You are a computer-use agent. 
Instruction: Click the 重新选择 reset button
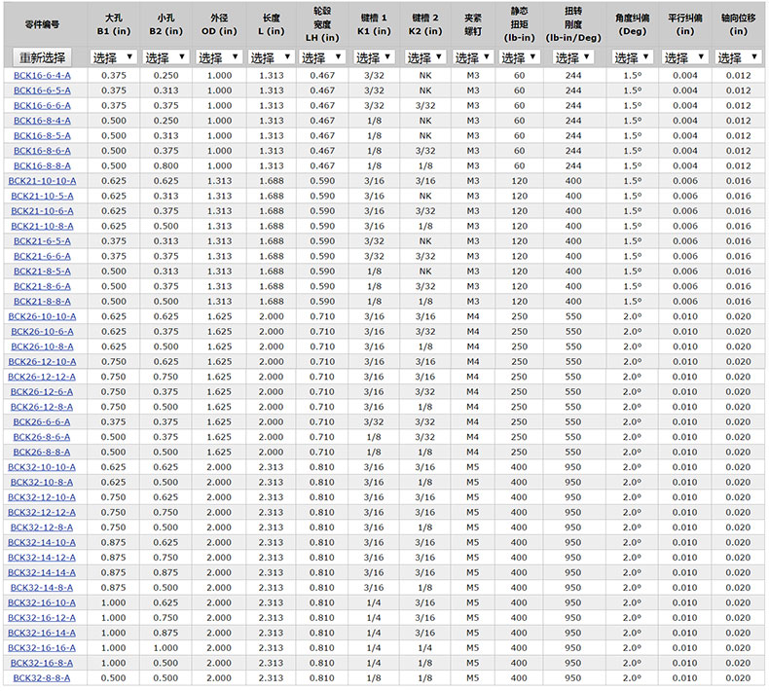(42, 57)
